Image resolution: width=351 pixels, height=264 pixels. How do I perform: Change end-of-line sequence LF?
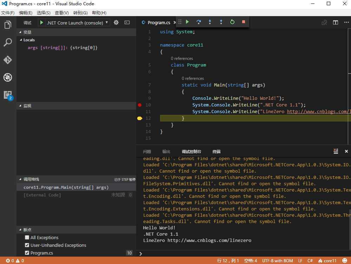coord(300,260)
